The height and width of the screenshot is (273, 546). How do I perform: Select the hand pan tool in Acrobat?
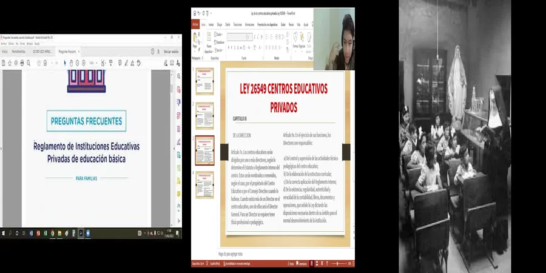(x=71, y=63)
